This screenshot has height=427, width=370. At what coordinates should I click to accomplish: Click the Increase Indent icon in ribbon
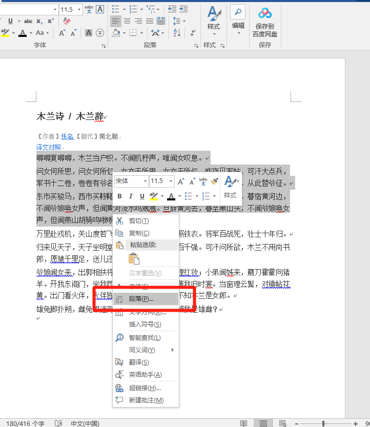point(184,9)
